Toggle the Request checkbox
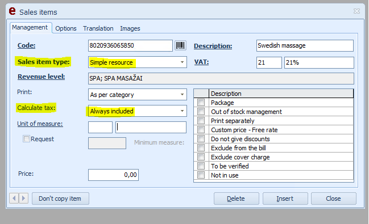Viewport: 369px width, 224px height. click(x=26, y=139)
